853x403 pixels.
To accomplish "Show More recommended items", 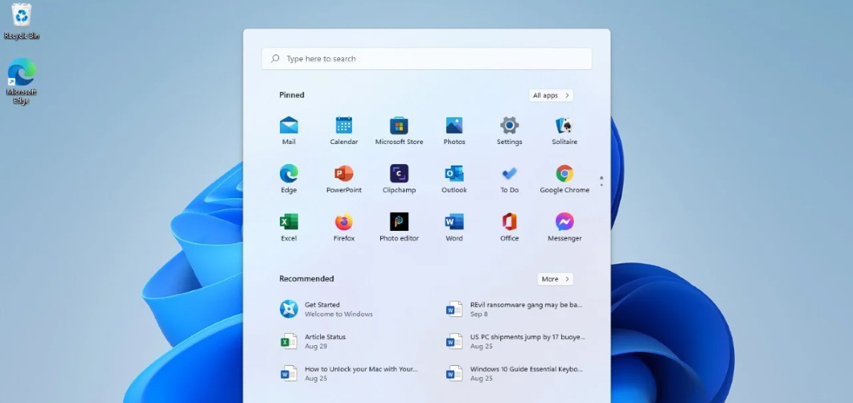I will click(555, 279).
